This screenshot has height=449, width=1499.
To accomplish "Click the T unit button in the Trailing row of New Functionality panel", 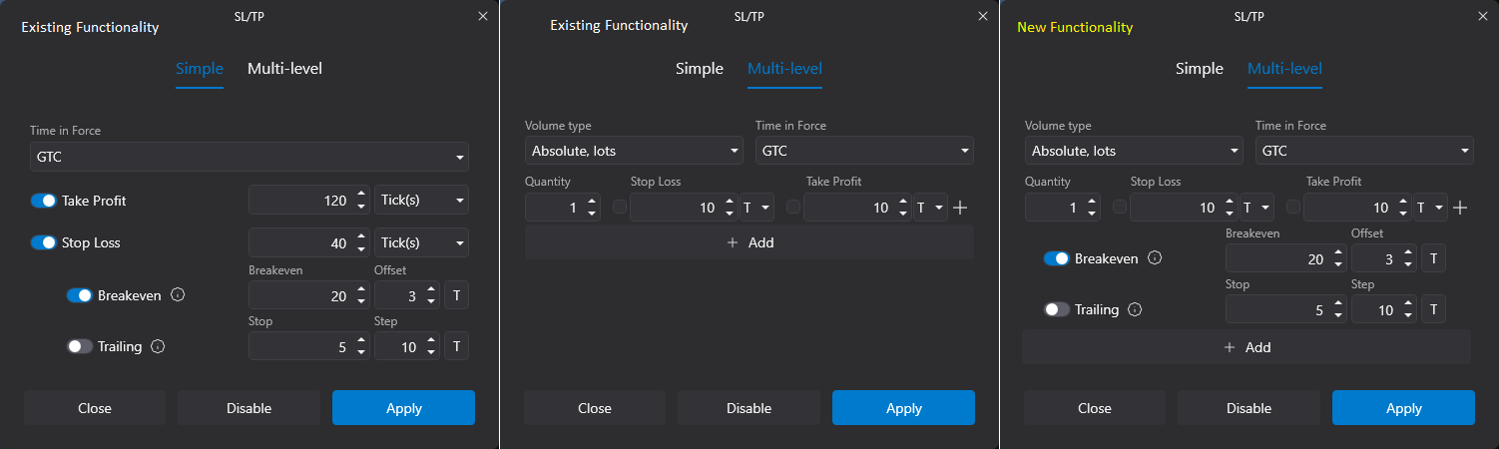I will pos(1433,309).
